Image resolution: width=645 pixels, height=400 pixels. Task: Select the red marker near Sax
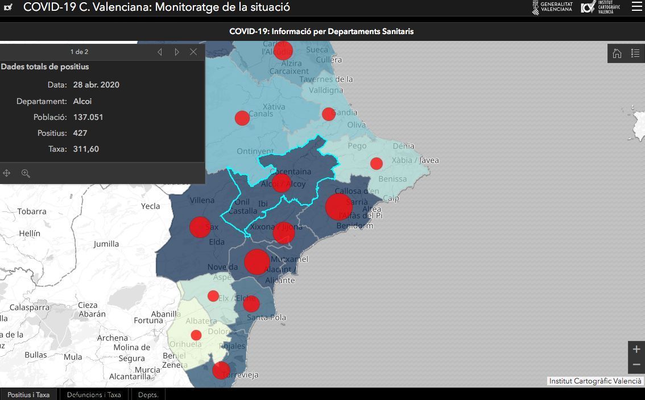200,227
